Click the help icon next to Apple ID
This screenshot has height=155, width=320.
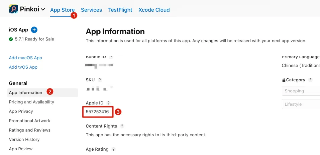pyautogui.click(x=108, y=103)
